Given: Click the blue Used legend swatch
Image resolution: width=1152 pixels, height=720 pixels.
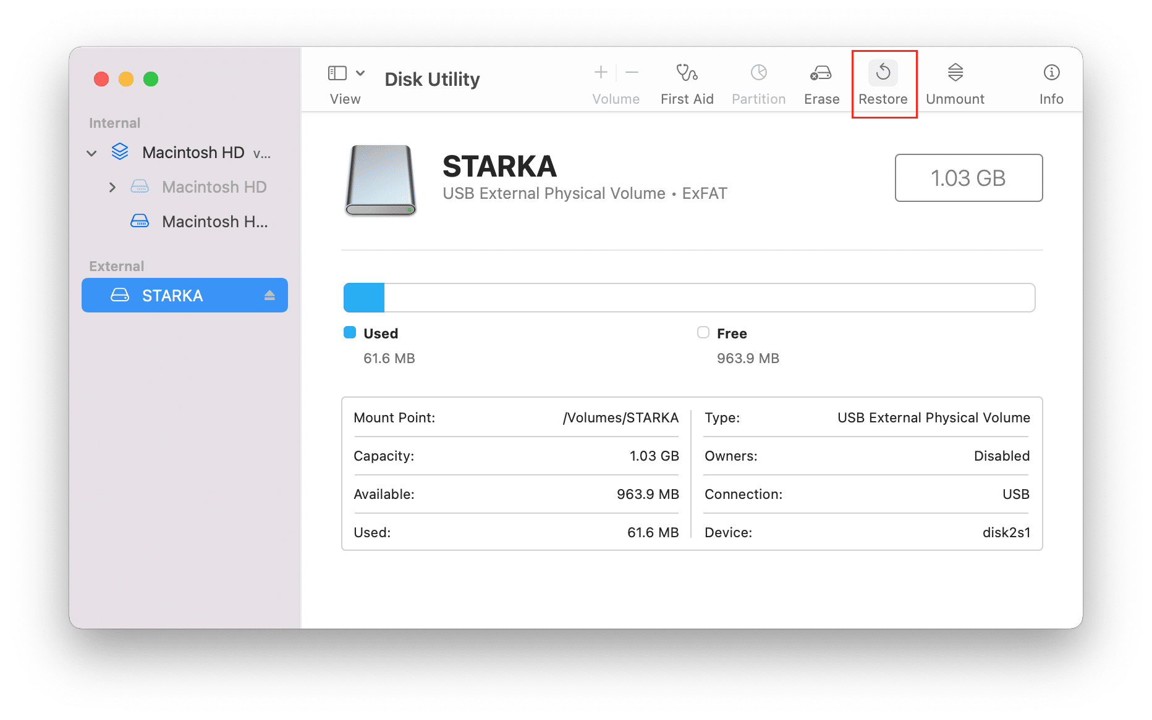Looking at the screenshot, I should tap(350, 332).
